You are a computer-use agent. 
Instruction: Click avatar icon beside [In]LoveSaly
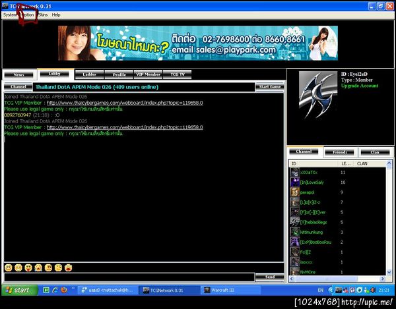coord(295,183)
